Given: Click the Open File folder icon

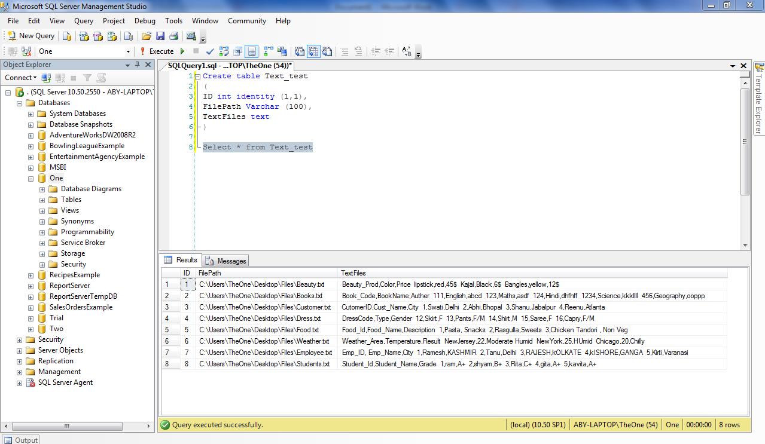Looking at the screenshot, I should [x=146, y=36].
